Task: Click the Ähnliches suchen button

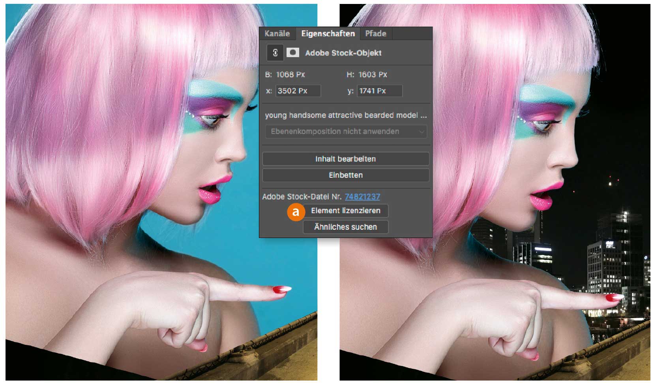Action: pyautogui.click(x=345, y=227)
